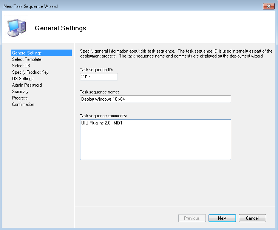Image resolution: width=278 pixels, height=230 pixels.
Task: Place cursor in Task sequence comments box
Action: point(155,140)
